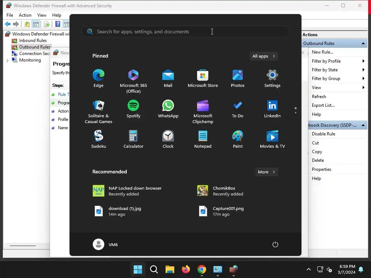The image size is (371, 278).
Task: Click Copy in Actions pane
Action: coord(317,152)
